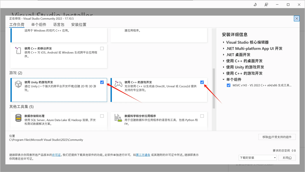Click the C++ game development gamepad icon
Viewport: 305px width, 172px height.
(x=118, y=84)
